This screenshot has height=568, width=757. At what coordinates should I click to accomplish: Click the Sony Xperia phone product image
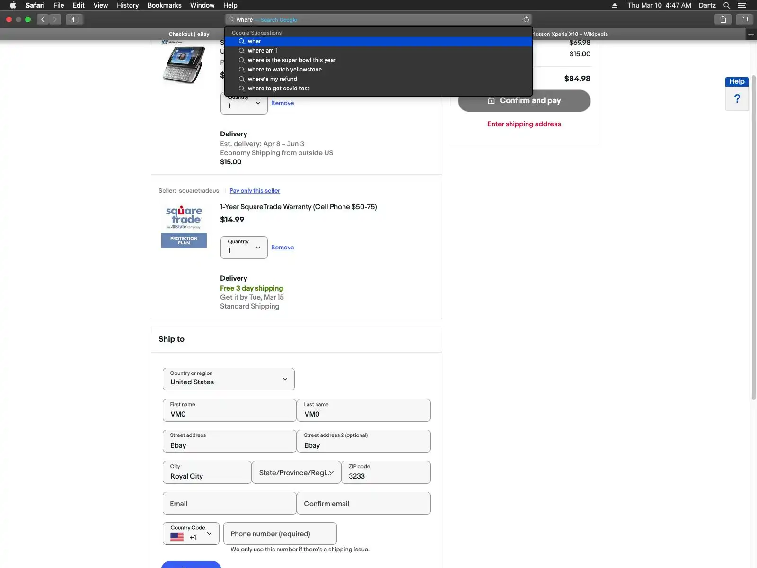coord(184,64)
